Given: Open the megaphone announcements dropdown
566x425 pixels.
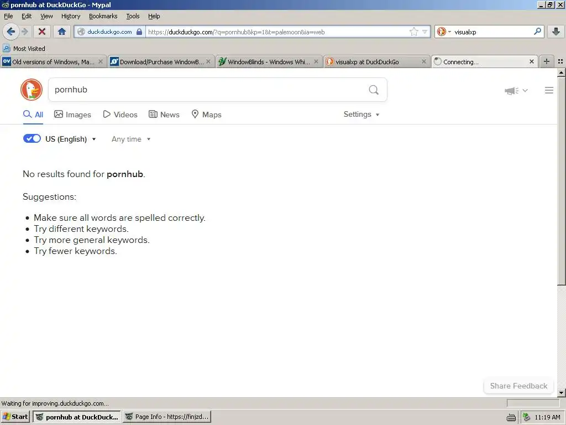Looking at the screenshot, I should [516, 90].
